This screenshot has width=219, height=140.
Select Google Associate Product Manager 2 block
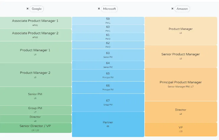(36, 35)
